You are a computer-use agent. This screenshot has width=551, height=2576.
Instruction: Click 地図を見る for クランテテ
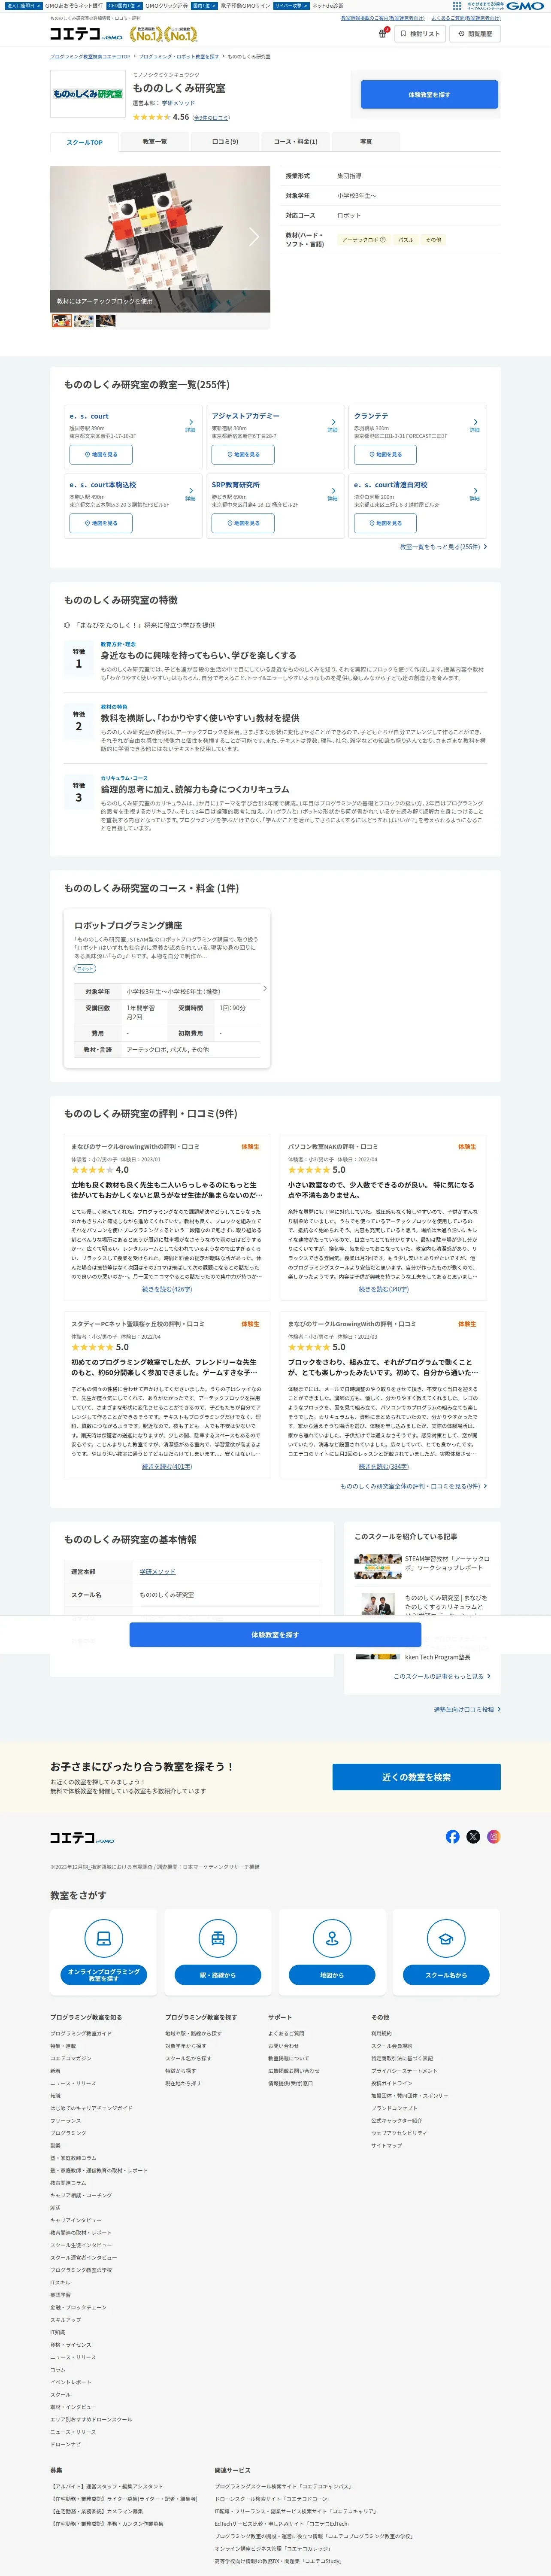385,454
